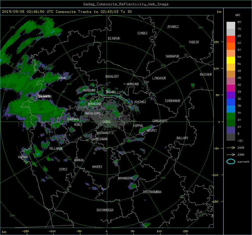Click the yellow 24SR arrow legend icon
The image size is (252, 235).
coord(231,148)
